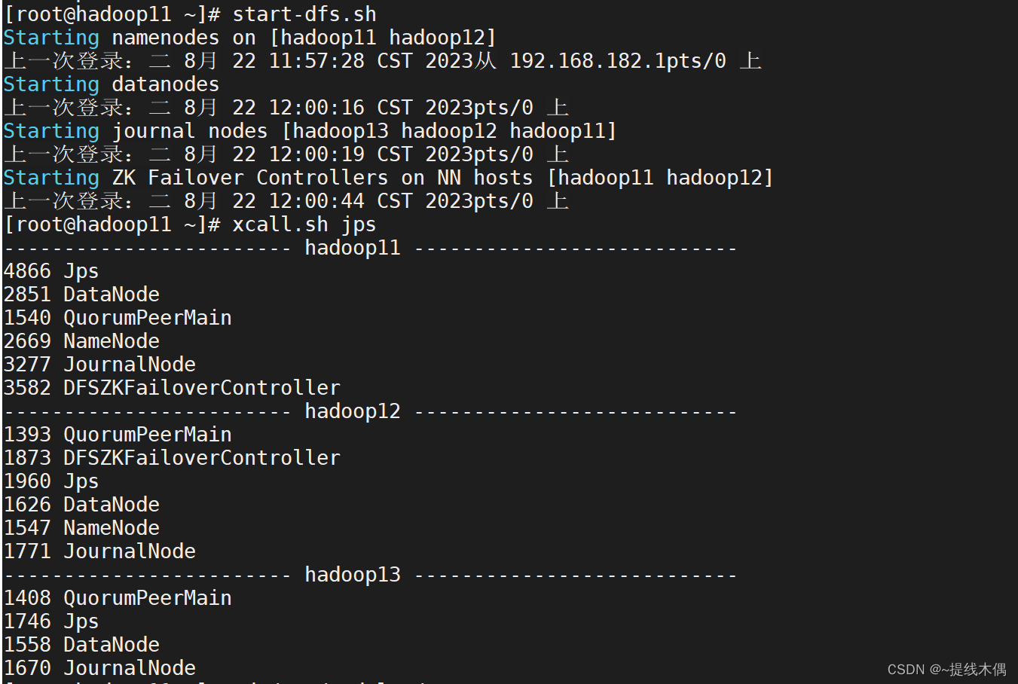Click the hadoop12 section header

click(353, 411)
